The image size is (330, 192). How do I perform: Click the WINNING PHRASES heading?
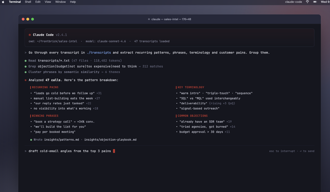[45, 116]
